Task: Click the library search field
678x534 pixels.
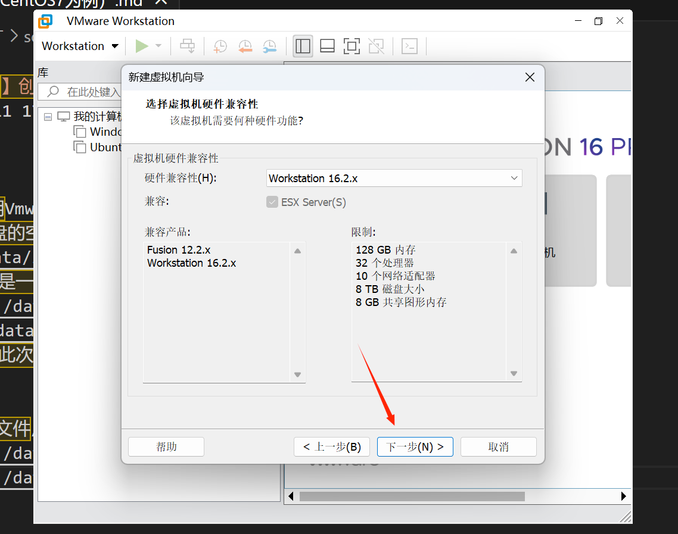Action: [80, 92]
